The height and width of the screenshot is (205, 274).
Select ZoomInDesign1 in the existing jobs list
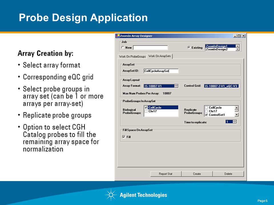coord(220,46)
